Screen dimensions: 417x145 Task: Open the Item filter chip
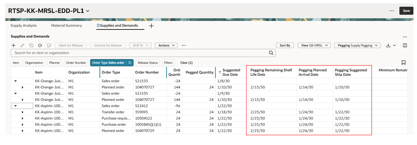click(16, 63)
